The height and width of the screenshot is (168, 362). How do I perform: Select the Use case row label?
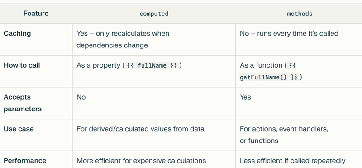[19, 129]
